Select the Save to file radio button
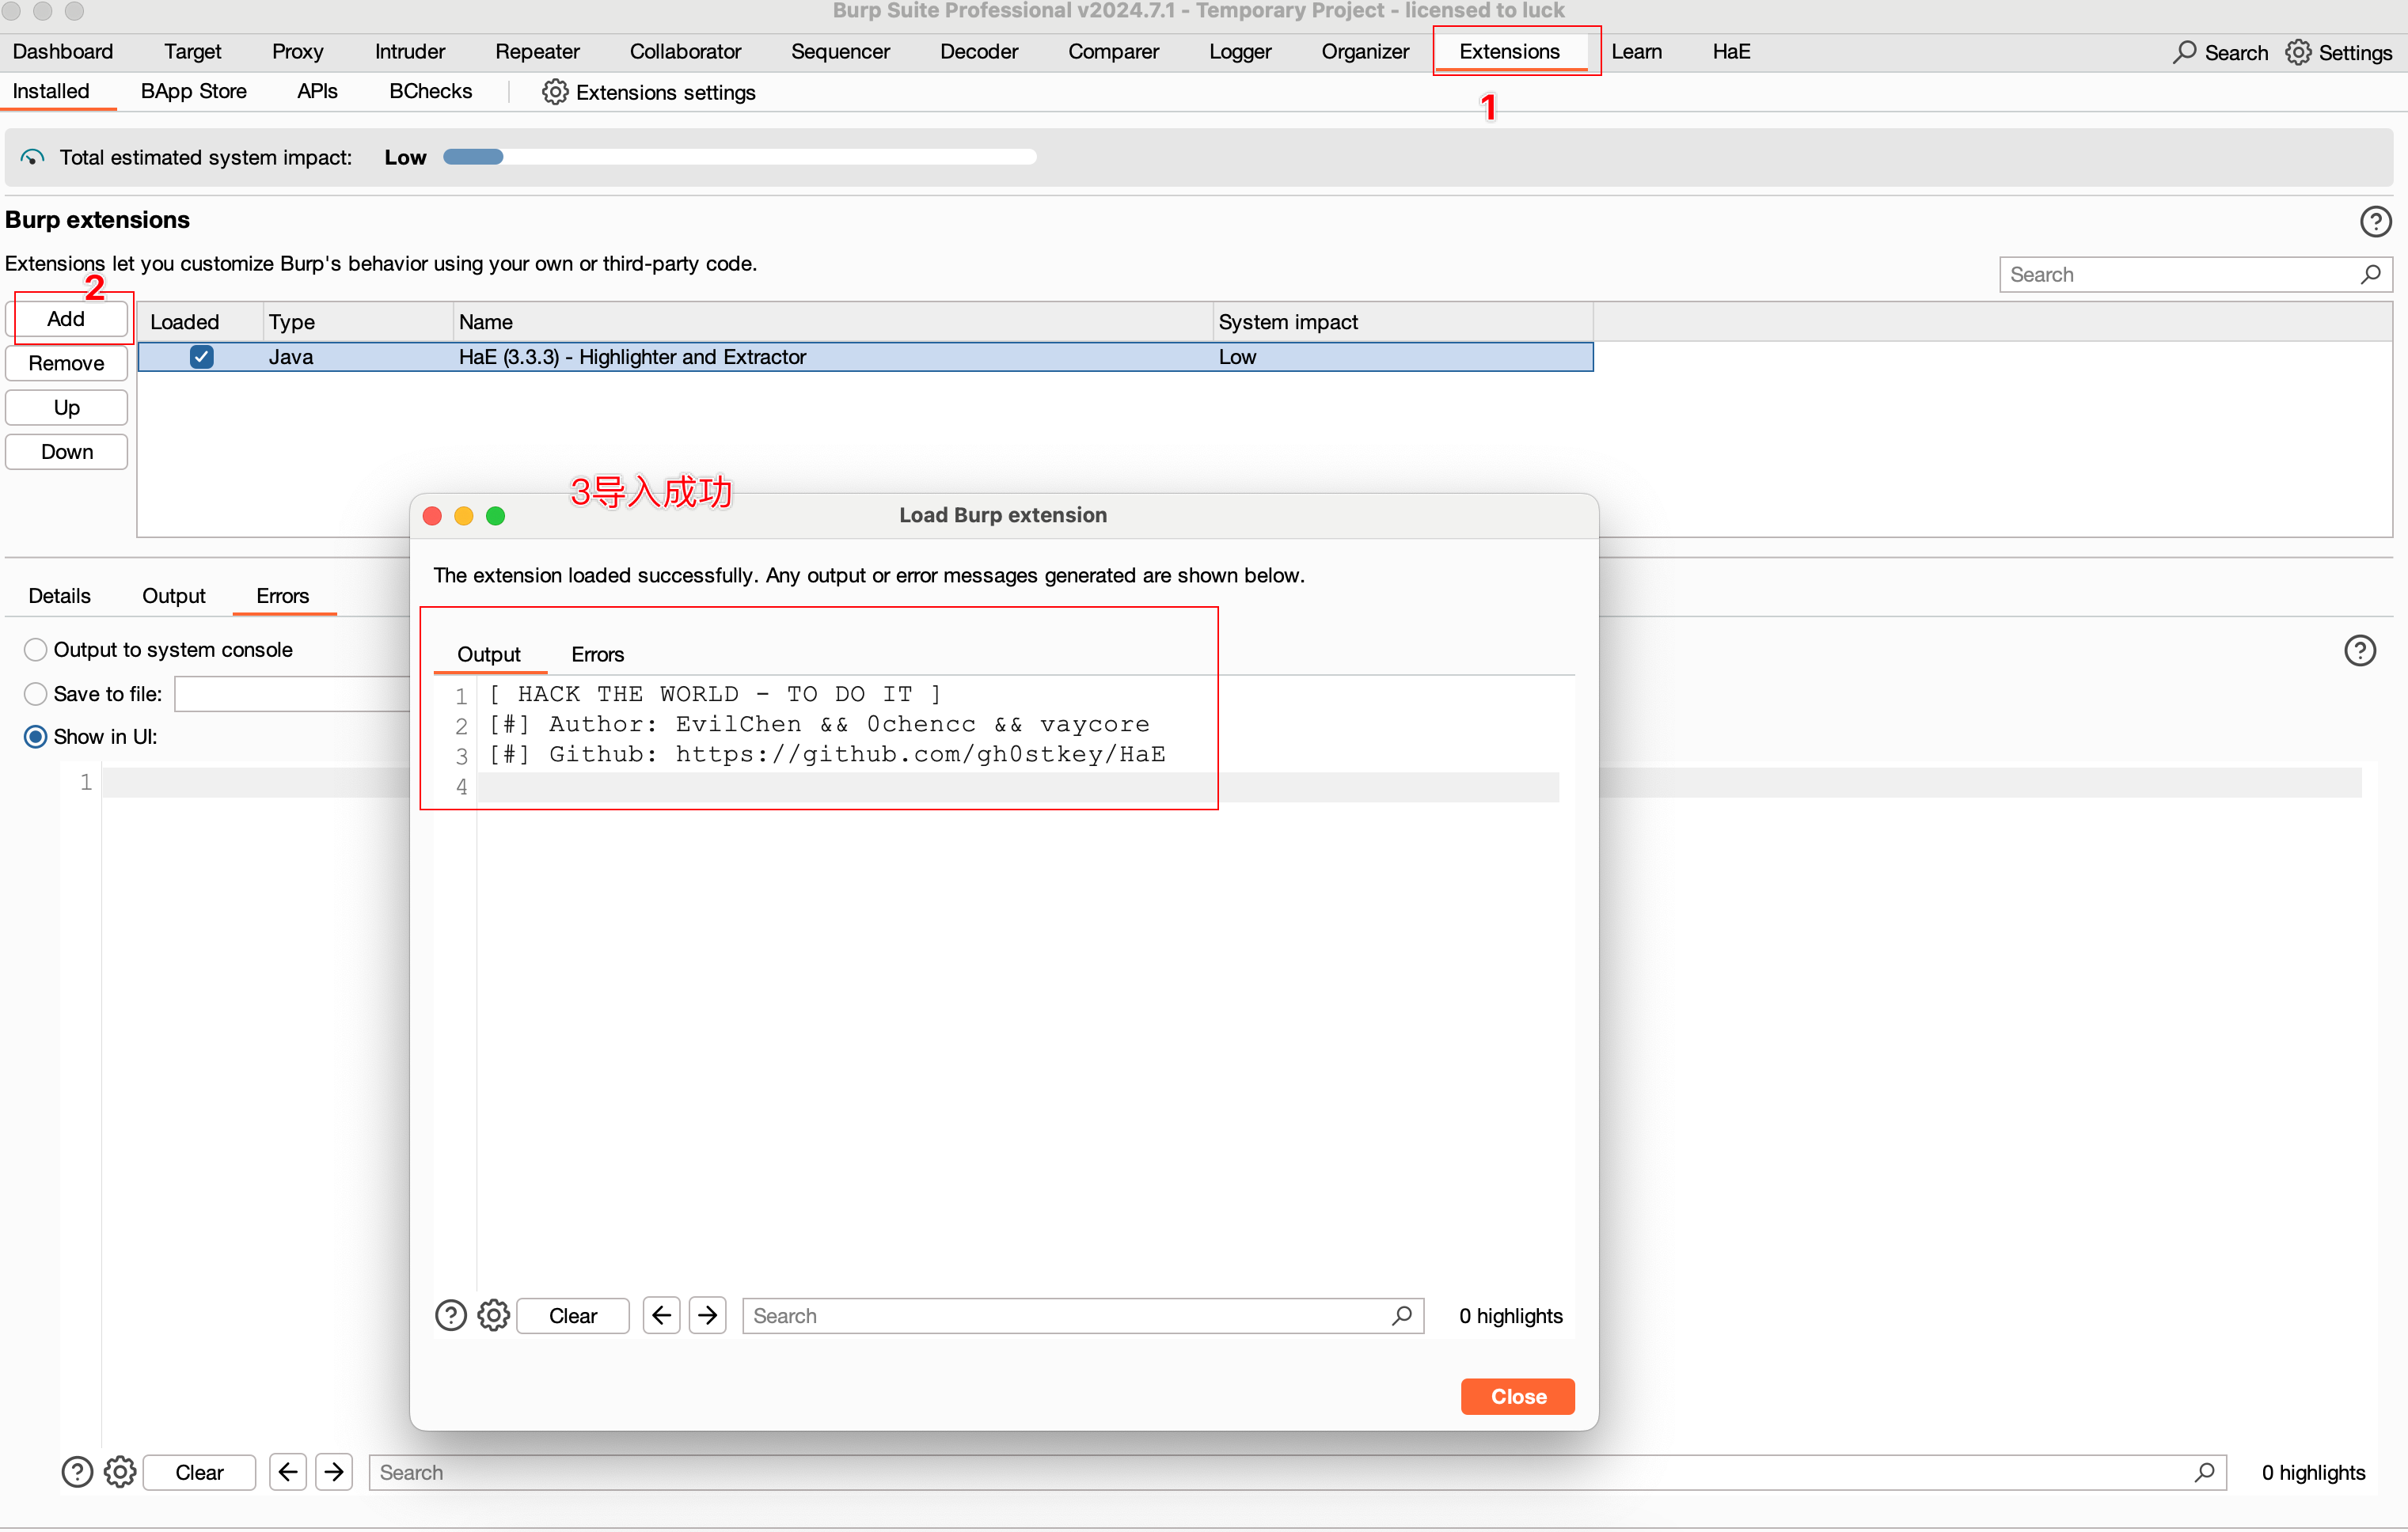2408x1532 pixels. (36, 693)
